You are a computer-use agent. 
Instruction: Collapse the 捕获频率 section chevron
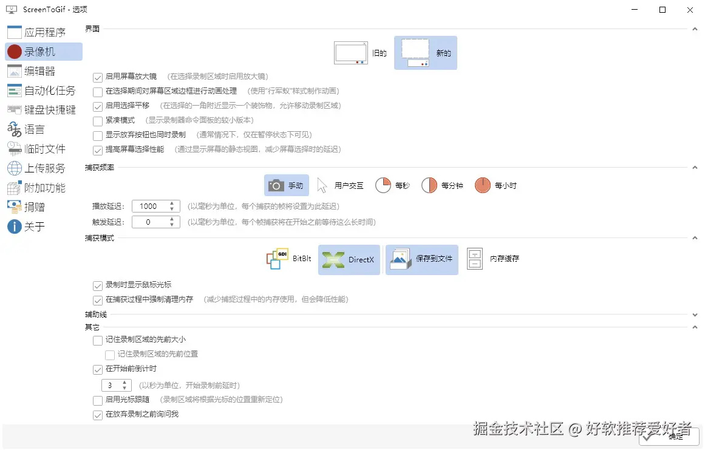pyautogui.click(x=695, y=167)
